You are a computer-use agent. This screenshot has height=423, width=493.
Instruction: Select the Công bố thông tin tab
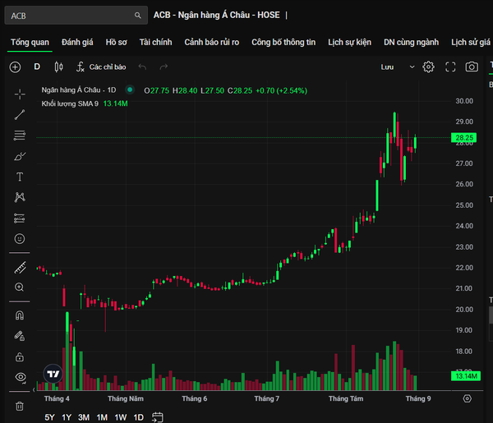coord(283,42)
